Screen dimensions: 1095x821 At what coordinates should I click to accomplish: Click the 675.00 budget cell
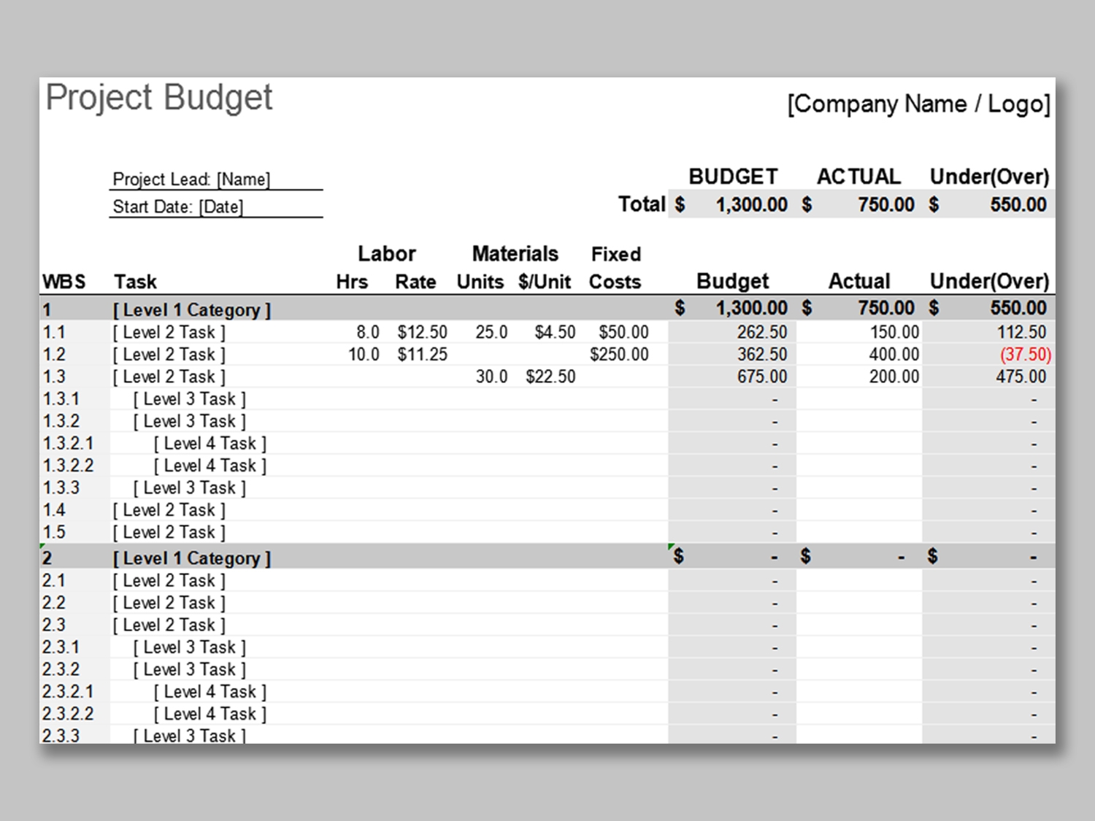(761, 377)
